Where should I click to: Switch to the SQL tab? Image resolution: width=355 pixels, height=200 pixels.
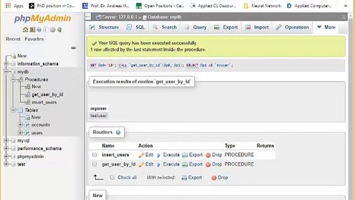coord(135,27)
